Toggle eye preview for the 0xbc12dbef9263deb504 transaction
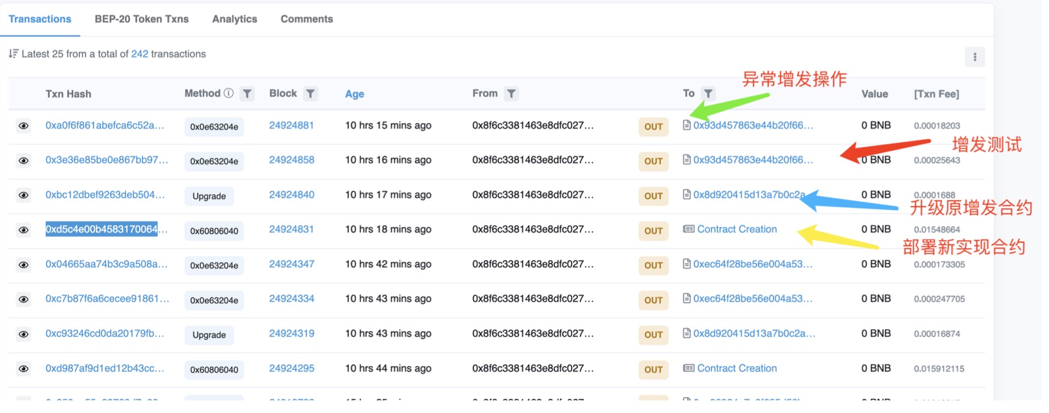This screenshot has height=413, width=1049. (23, 195)
